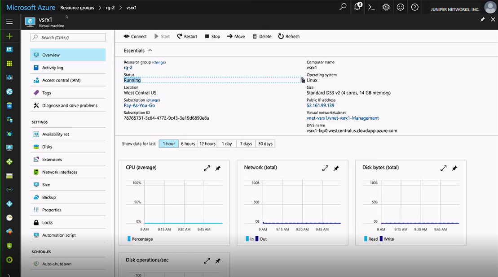Select the 30 days time range
Viewport: 498px width, 277px height.
tap(265, 144)
